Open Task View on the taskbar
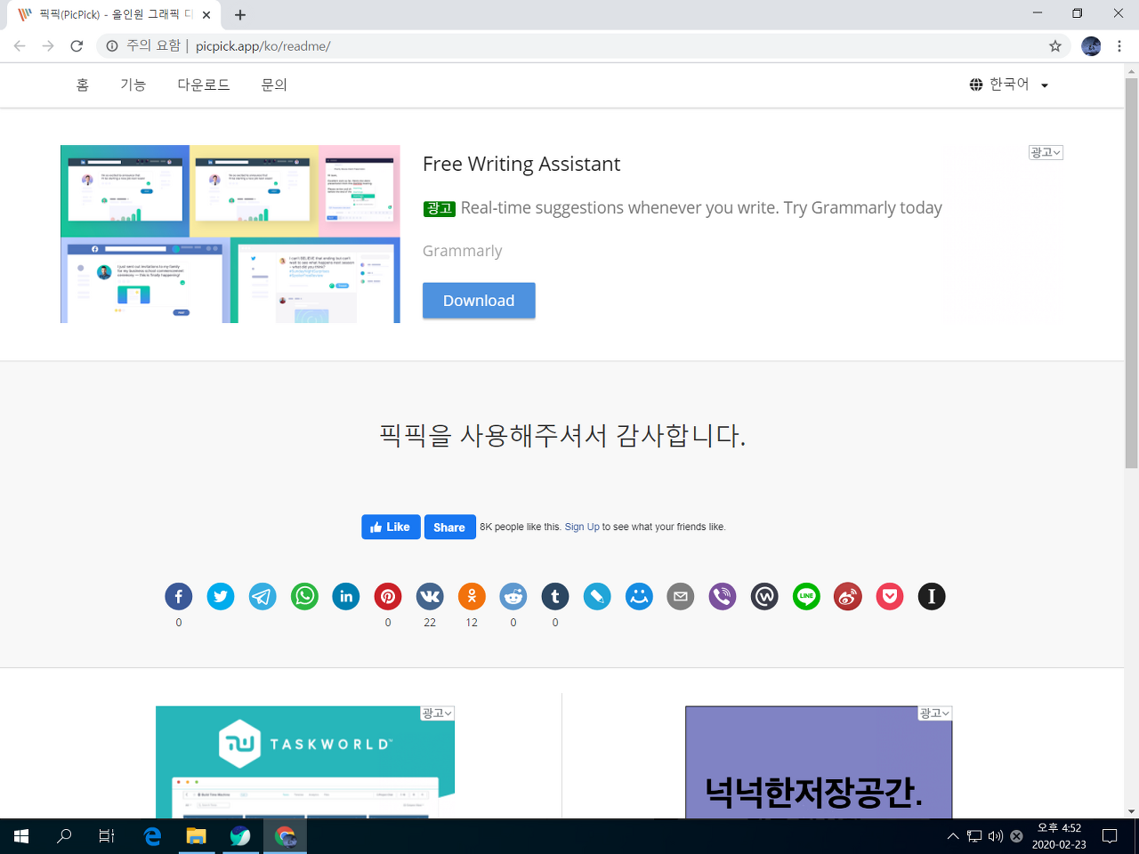The image size is (1139, 854). pyautogui.click(x=107, y=836)
